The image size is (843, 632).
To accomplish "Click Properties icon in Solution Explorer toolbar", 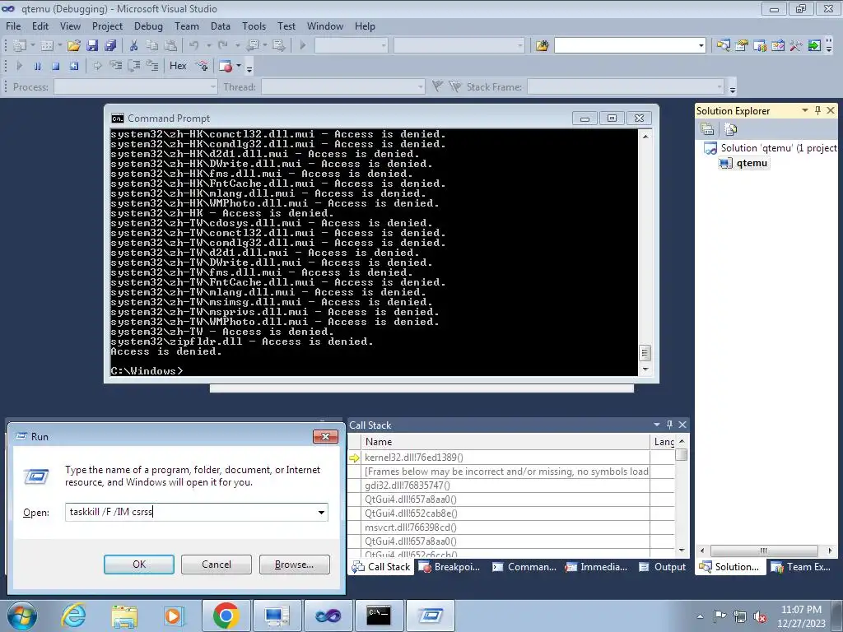I will [x=707, y=129].
